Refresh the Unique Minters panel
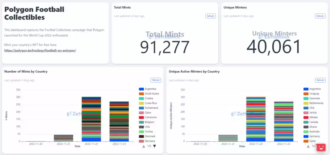330x155 pixels. click(320, 16)
